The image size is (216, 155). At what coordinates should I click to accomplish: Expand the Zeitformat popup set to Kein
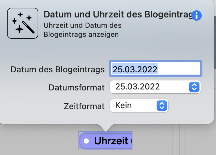(x=139, y=106)
